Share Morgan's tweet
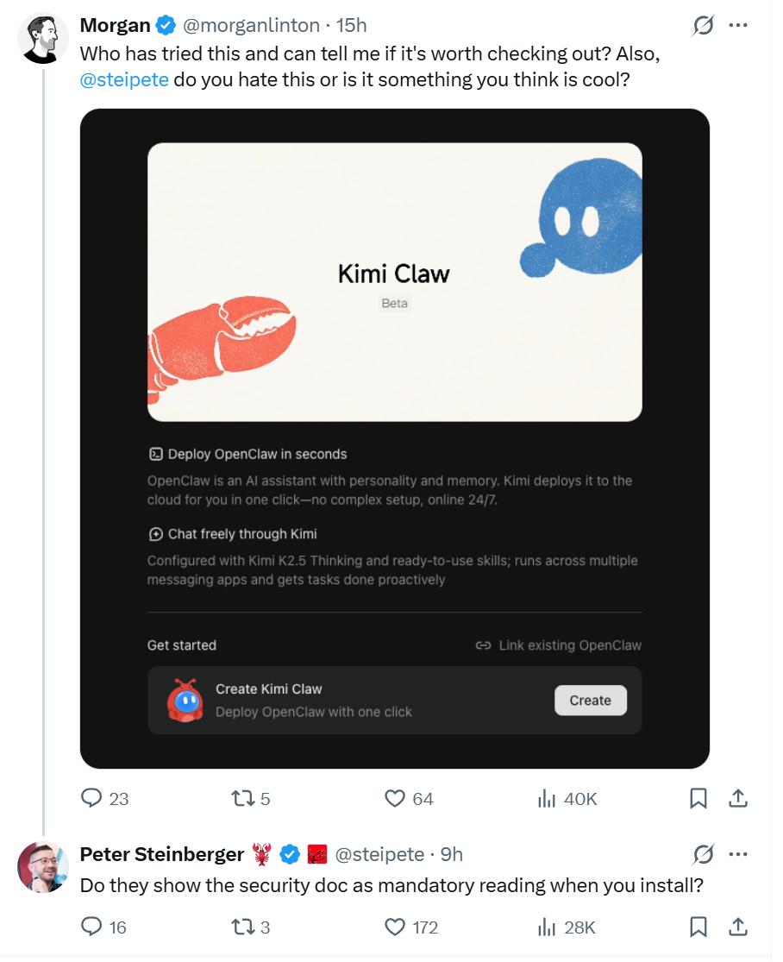Image resolution: width=783 pixels, height=962 pixels. (738, 799)
